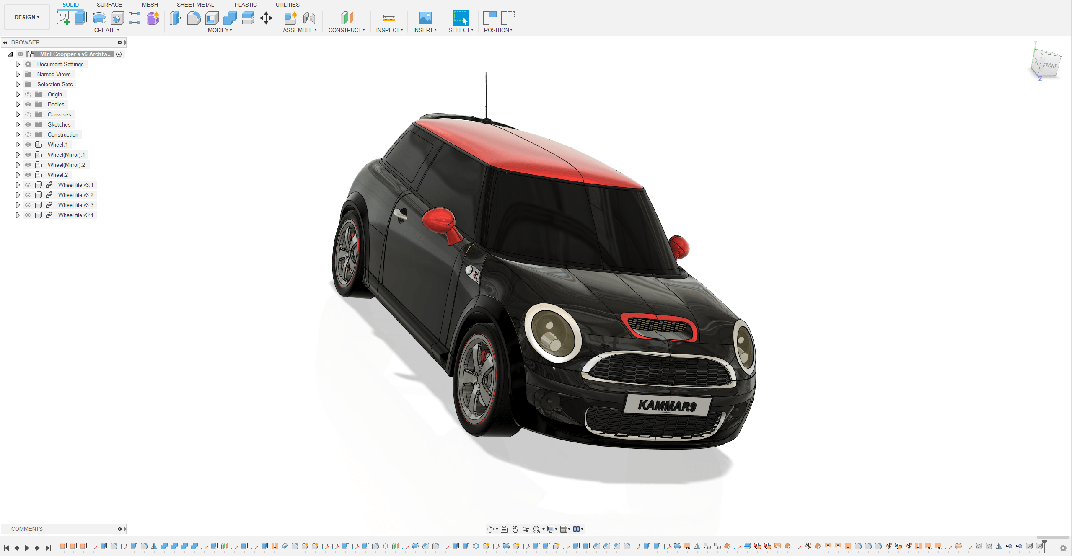
Task: Jump to timeline end
Action: (48, 548)
